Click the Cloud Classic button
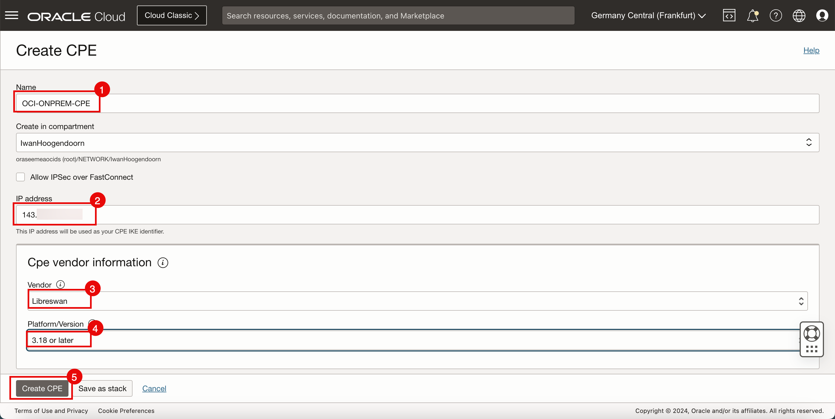Viewport: 835px width, 419px height. point(171,15)
